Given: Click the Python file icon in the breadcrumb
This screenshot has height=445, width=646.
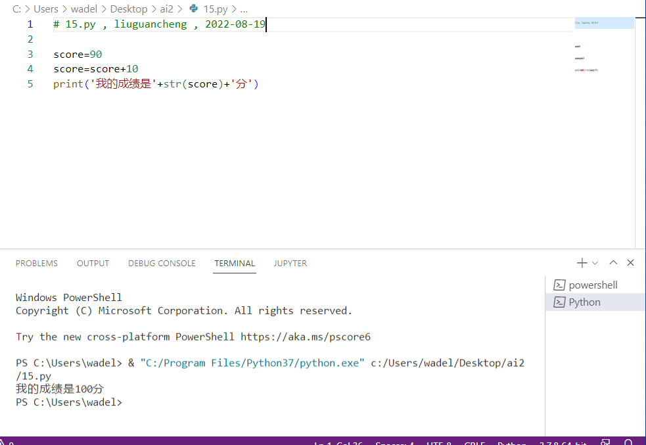Looking at the screenshot, I should (x=194, y=9).
